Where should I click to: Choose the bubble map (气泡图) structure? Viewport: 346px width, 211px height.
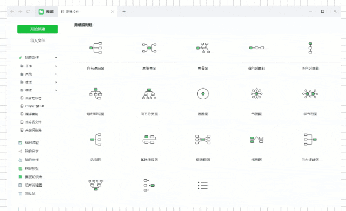pyautogui.click(x=256, y=93)
